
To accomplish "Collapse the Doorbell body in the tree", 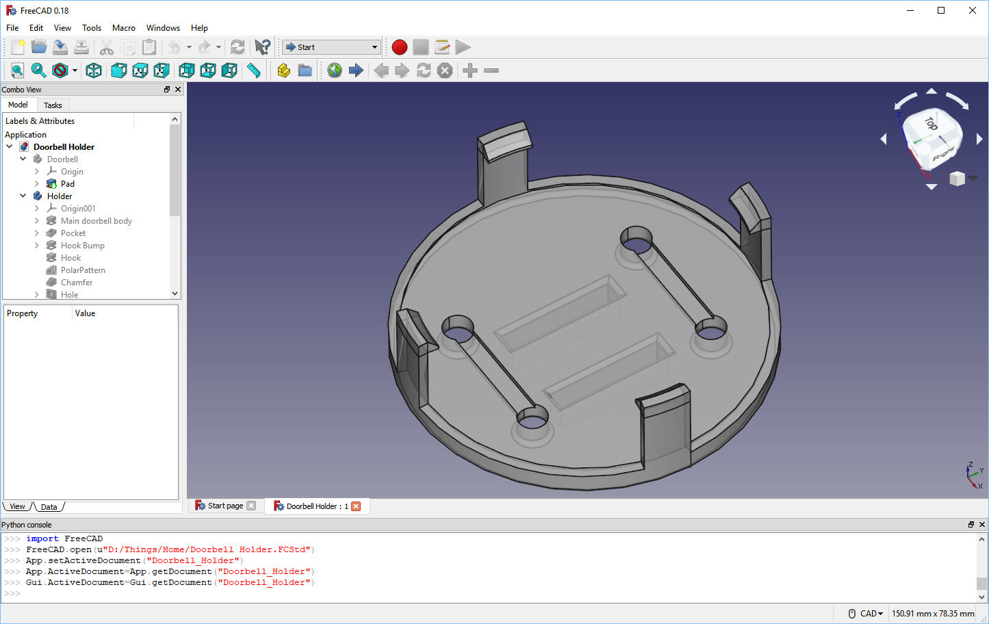I will tap(23, 159).
